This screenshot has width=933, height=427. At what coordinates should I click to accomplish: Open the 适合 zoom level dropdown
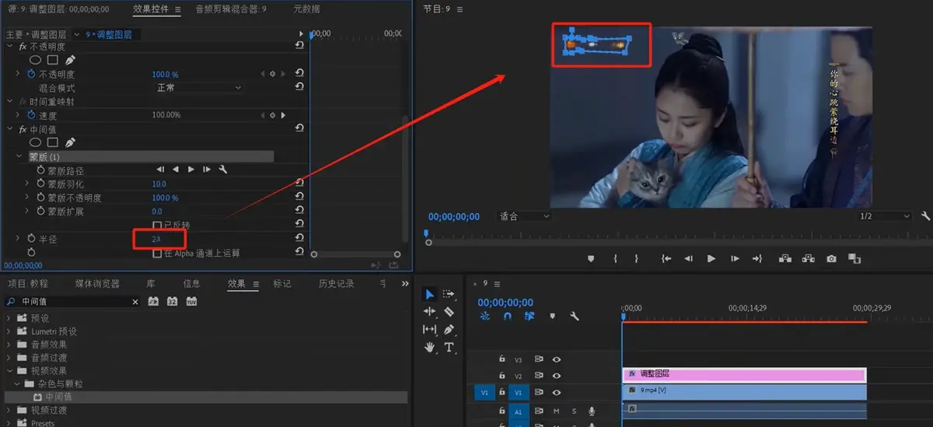coord(525,216)
